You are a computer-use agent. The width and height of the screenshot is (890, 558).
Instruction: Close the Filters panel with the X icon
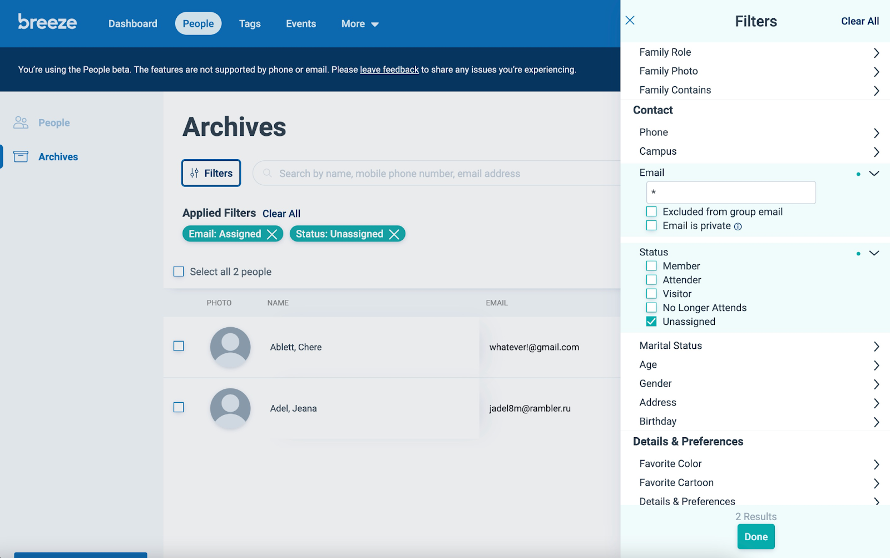pos(630,21)
